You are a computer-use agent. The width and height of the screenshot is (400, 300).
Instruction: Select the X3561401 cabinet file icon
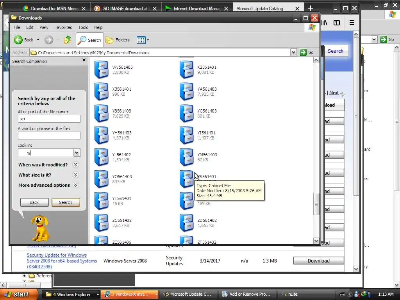tap(101, 91)
